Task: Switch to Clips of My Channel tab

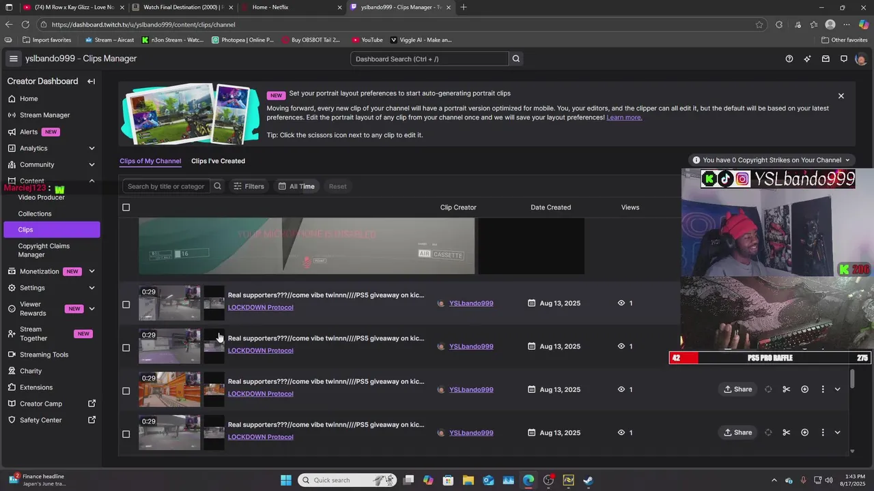Action: pyautogui.click(x=150, y=161)
